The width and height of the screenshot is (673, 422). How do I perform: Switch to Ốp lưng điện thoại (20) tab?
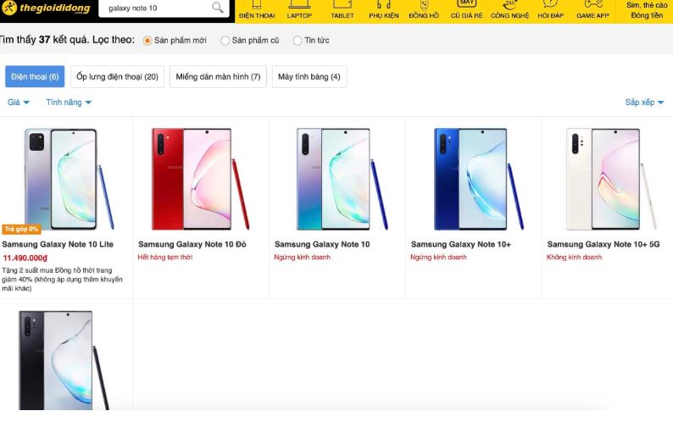point(117,77)
